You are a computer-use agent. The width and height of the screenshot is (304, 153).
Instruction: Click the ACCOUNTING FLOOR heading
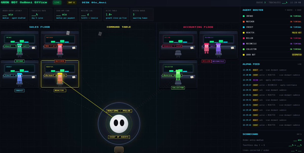198,27
